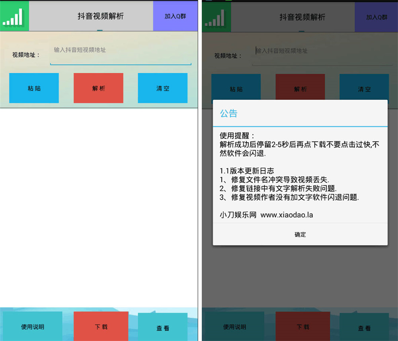This screenshot has height=341, width=398.
Task: Click 抖音视频解析 title in right screen
Action: point(302,17)
